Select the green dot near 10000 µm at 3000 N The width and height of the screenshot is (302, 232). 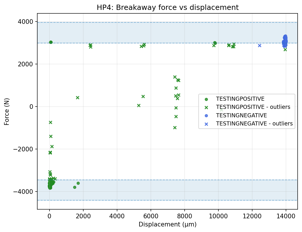pyautogui.click(x=215, y=43)
